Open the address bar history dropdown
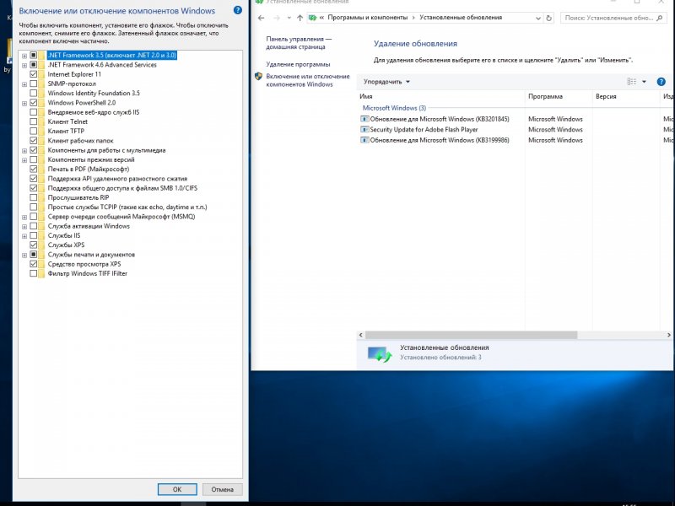 coord(538,18)
